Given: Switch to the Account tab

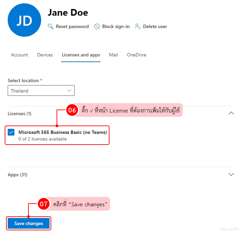Looking at the screenshot, I should (x=19, y=55).
